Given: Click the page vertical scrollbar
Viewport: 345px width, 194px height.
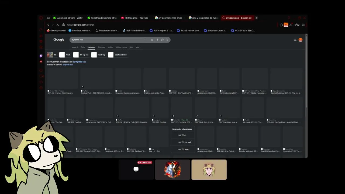Looking at the screenshot, I should (x=306, y=71).
